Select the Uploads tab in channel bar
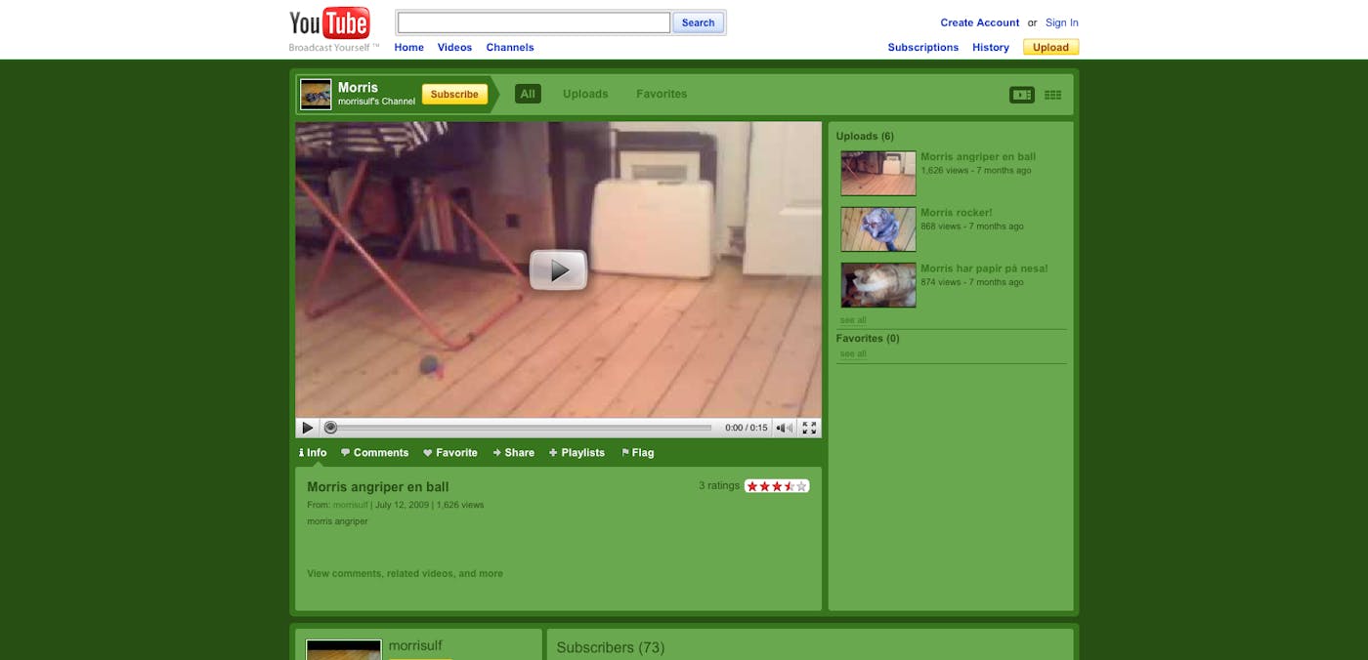 point(585,94)
